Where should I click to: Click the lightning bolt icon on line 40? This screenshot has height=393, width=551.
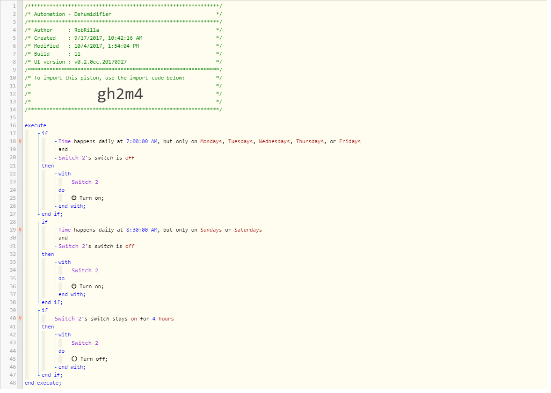pyautogui.click(x=20, y=319)
